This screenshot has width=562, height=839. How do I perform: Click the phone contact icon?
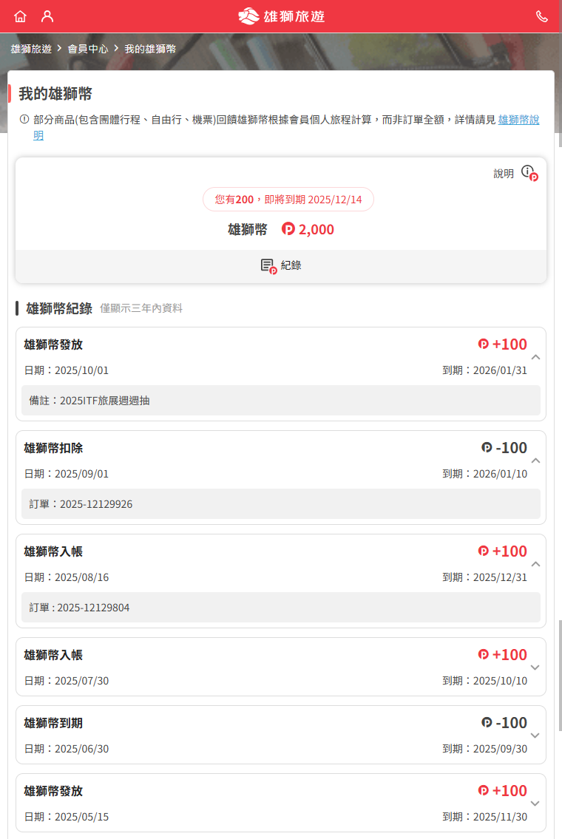coord(542,16)
